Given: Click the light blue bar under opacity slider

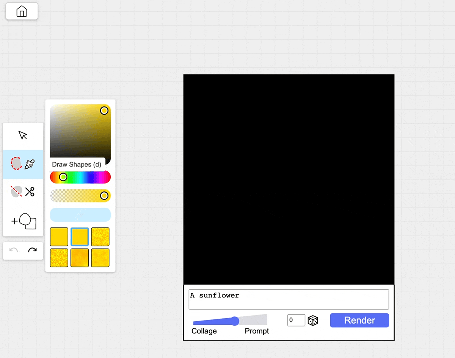Looking at the screenshot, I should [80, 215].
